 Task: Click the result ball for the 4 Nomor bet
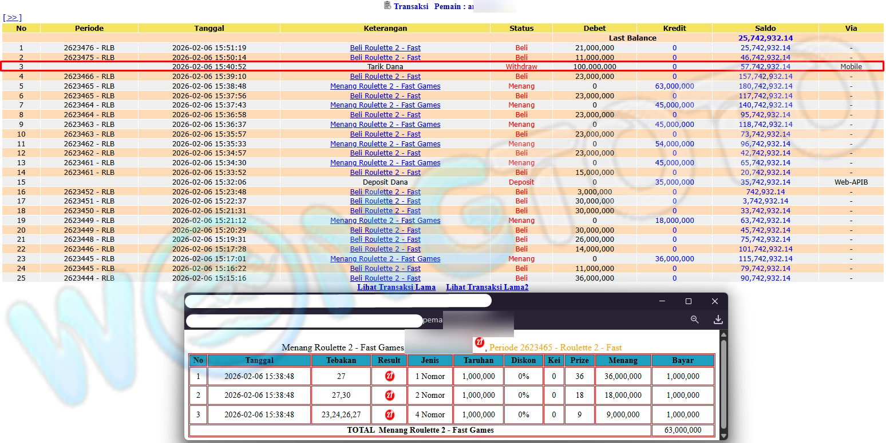click(x=390, y=414)
